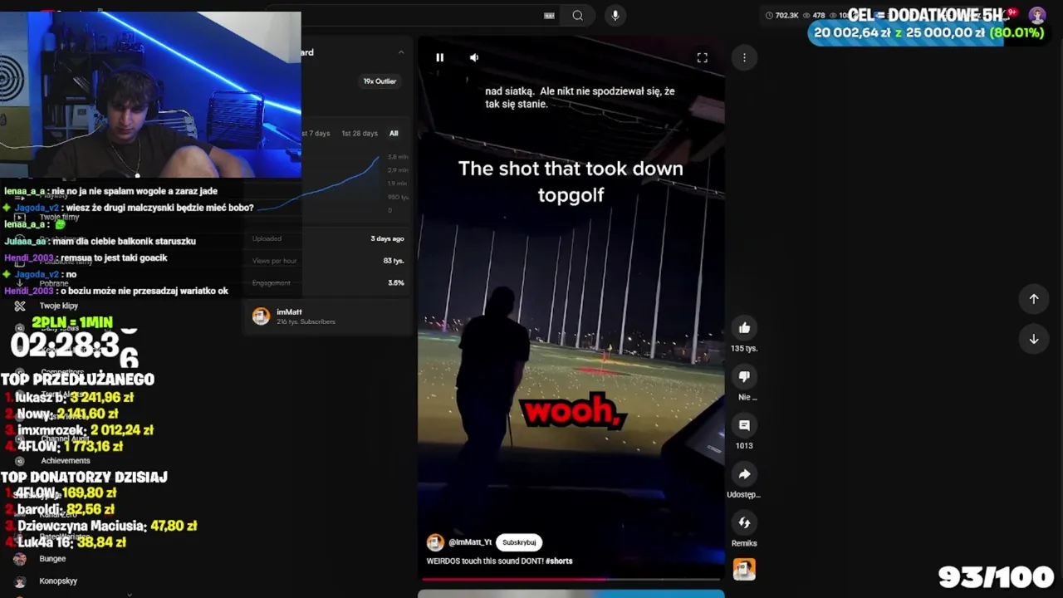Image resolution: width=1063 pixels, height=598 pixels.
Task: Open the #shorts hashtag link
Action: [x=559, y=561]
